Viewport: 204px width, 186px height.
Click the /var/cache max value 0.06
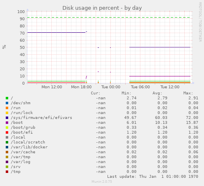[x=193, y=152]
